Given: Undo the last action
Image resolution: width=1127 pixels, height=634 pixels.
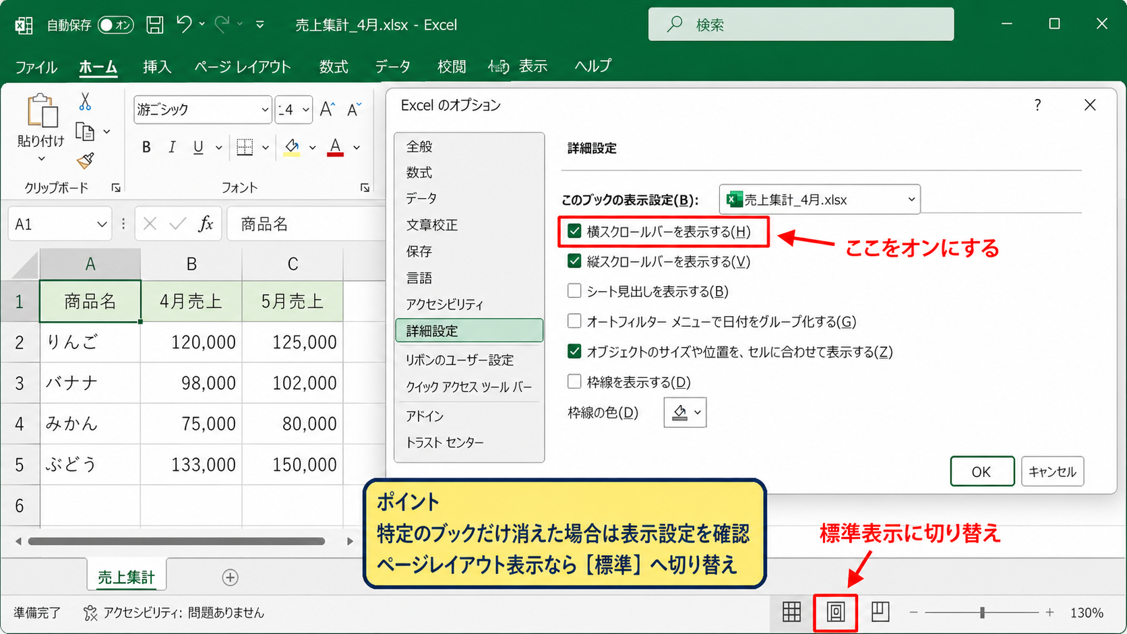Looking at the screenshot, I should coord(184,24).
